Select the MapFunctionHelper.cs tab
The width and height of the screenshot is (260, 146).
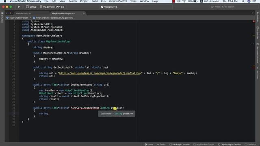coord(63,13)
